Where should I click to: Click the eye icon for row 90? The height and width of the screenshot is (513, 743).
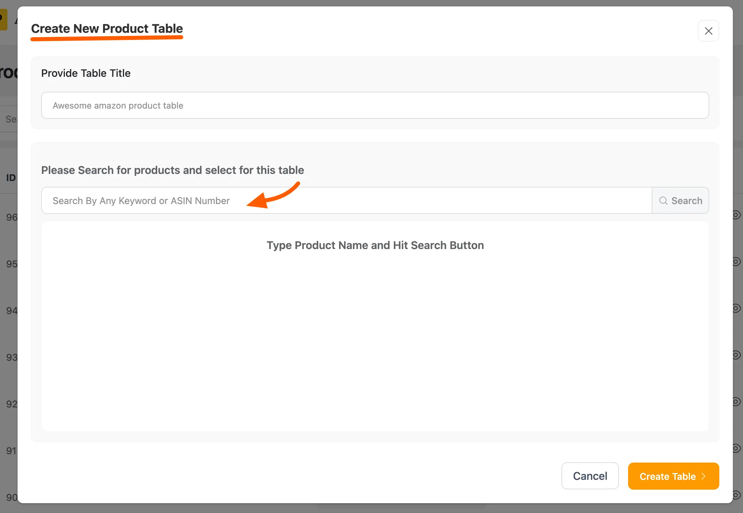click(737, 495)
